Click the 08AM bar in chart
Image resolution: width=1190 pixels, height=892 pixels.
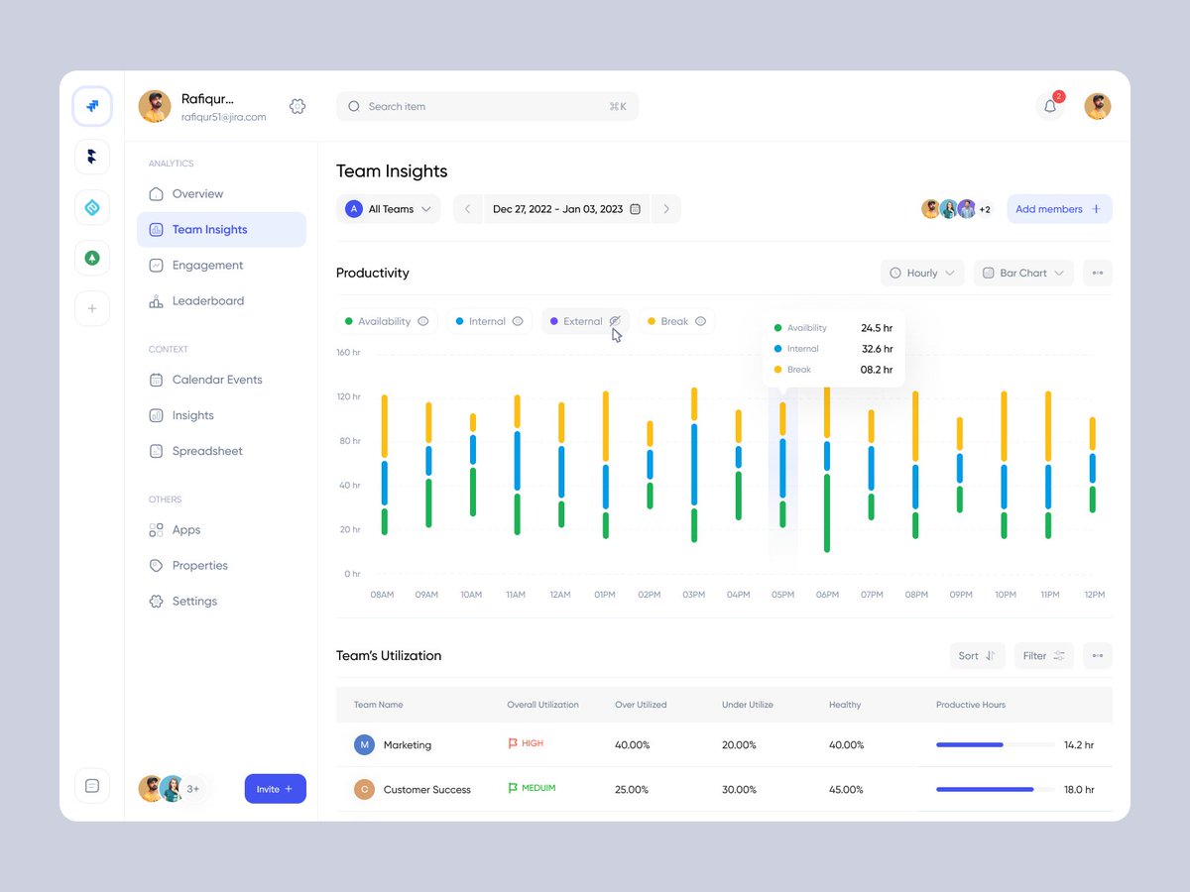point(385,465)
